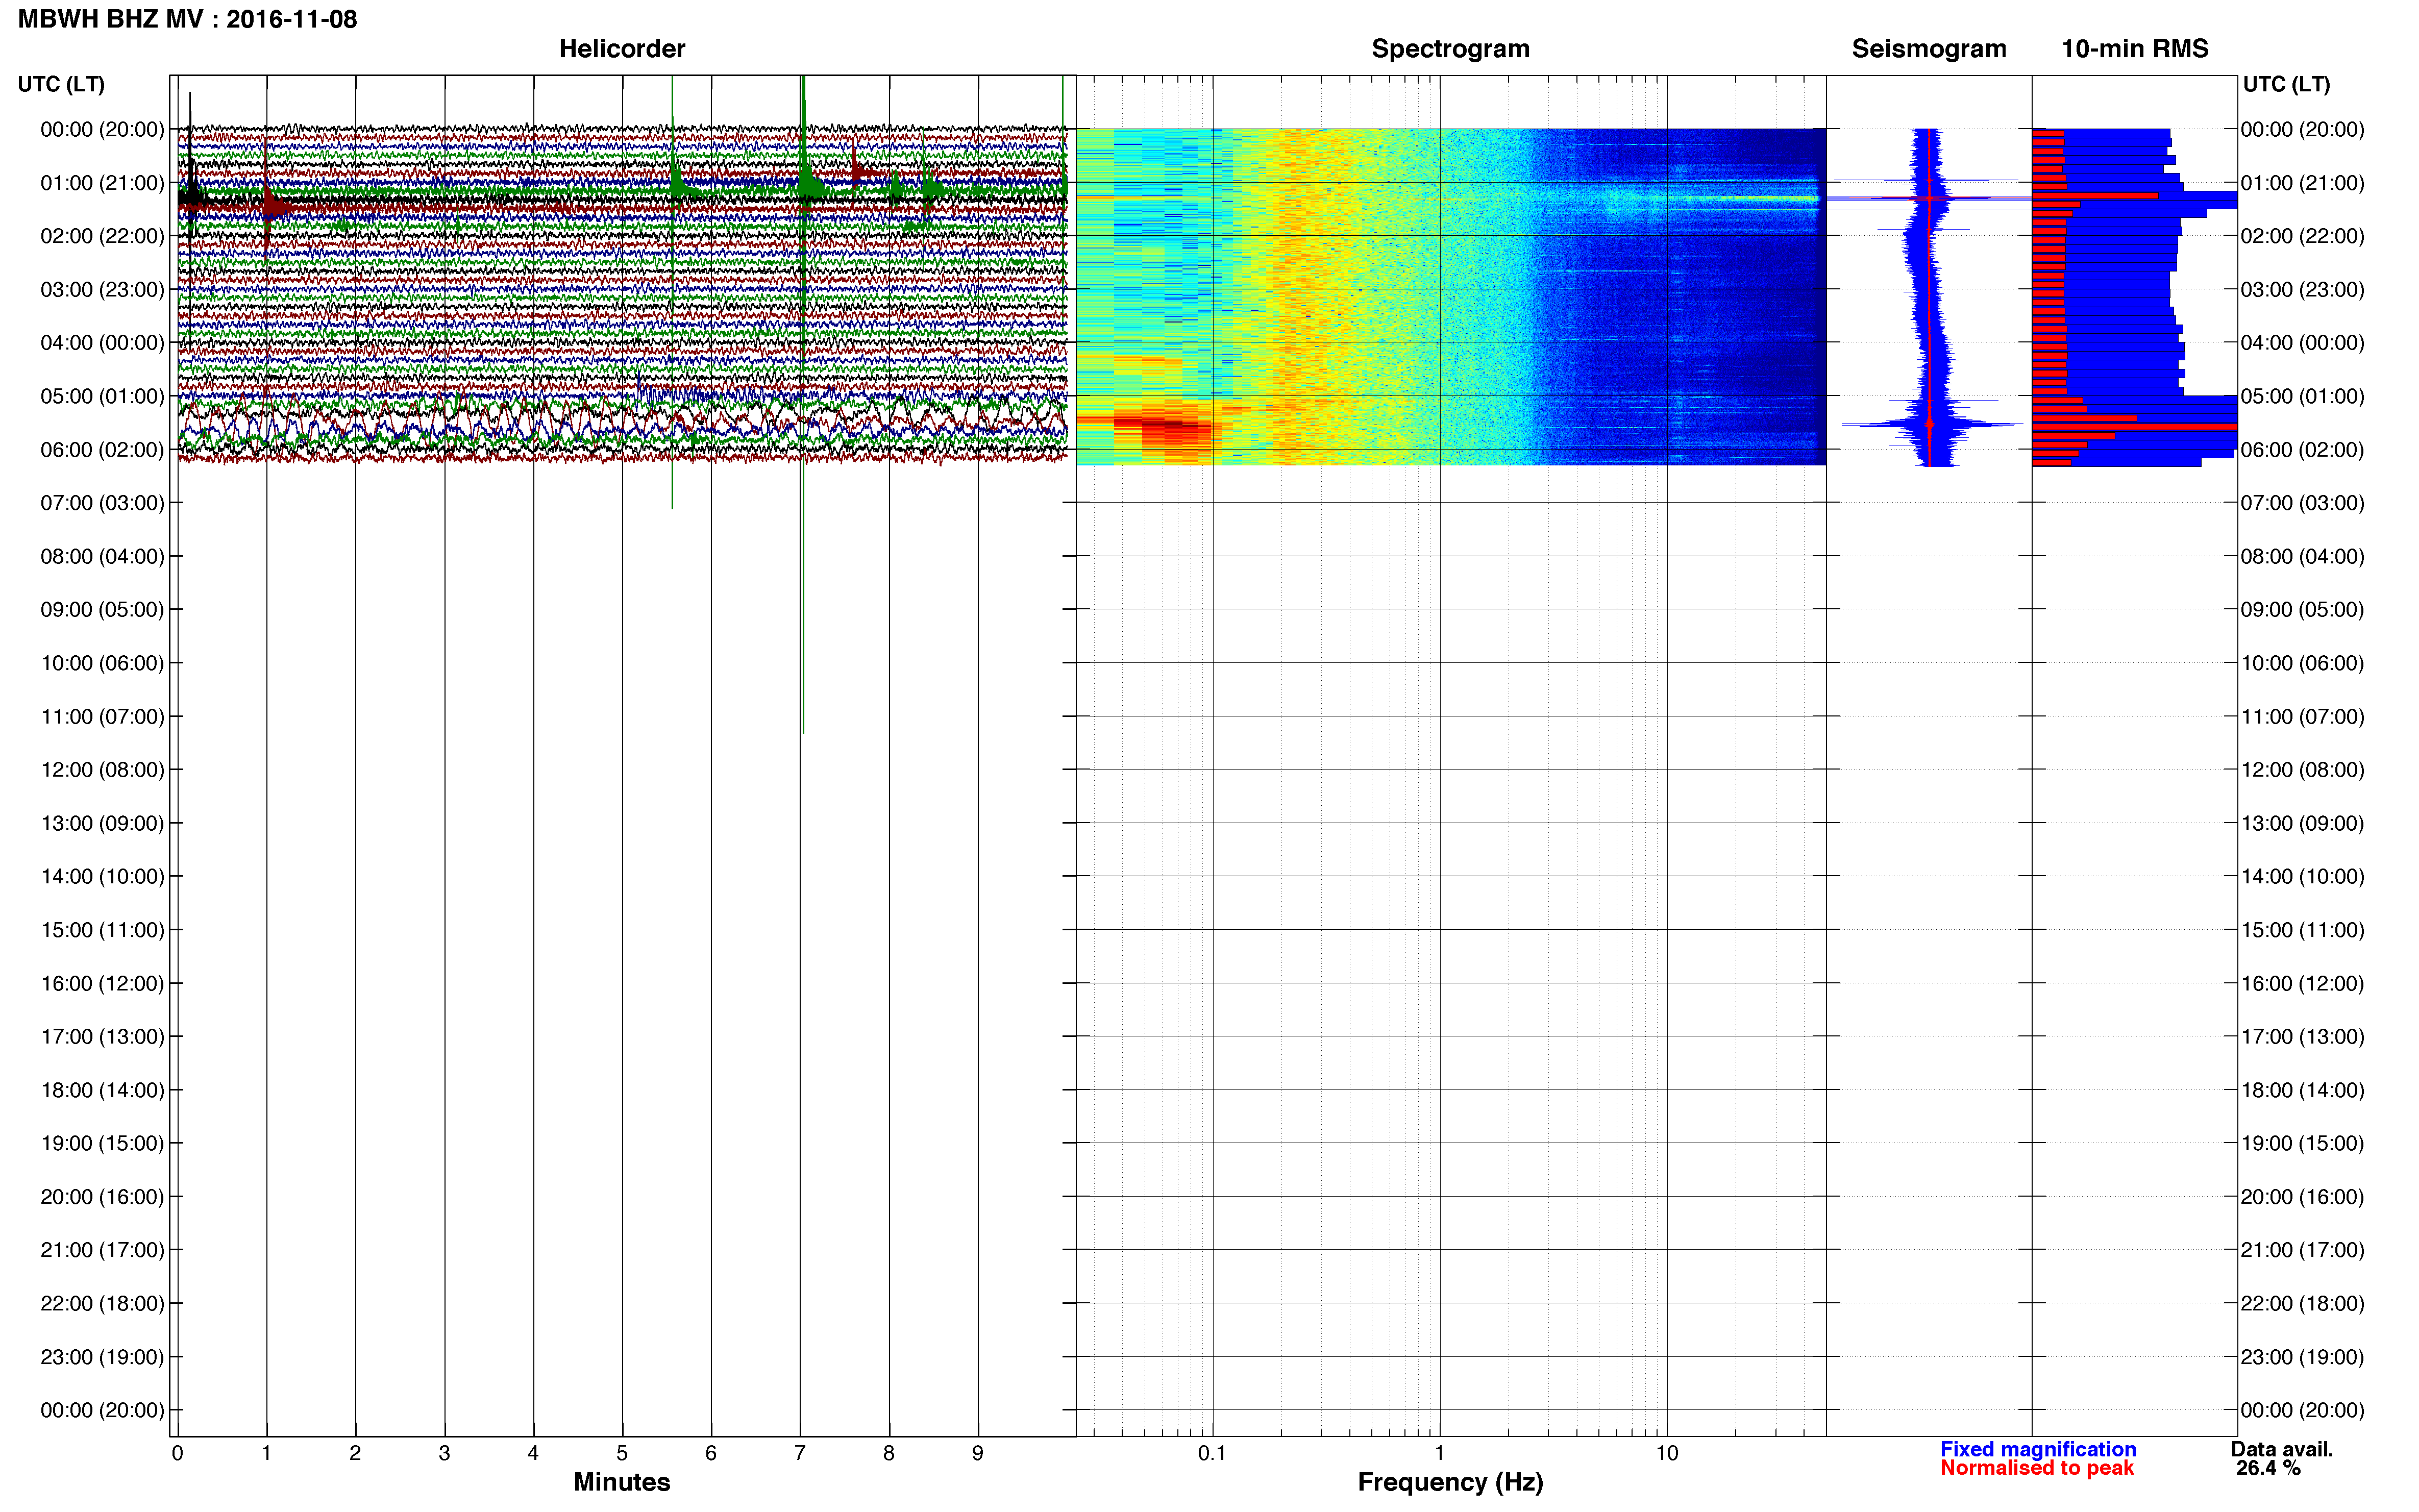Screen dimensions: 2419x1512
Task: Click the left 18:00 (14:00) time label
Action: (102, 1090)
